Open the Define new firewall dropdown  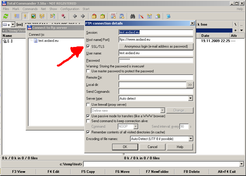(x=163, y=111)
